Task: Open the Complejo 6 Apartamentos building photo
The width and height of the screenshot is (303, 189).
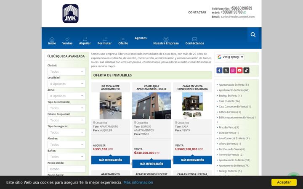Action: pyautogui.click(x=151, y=106)
